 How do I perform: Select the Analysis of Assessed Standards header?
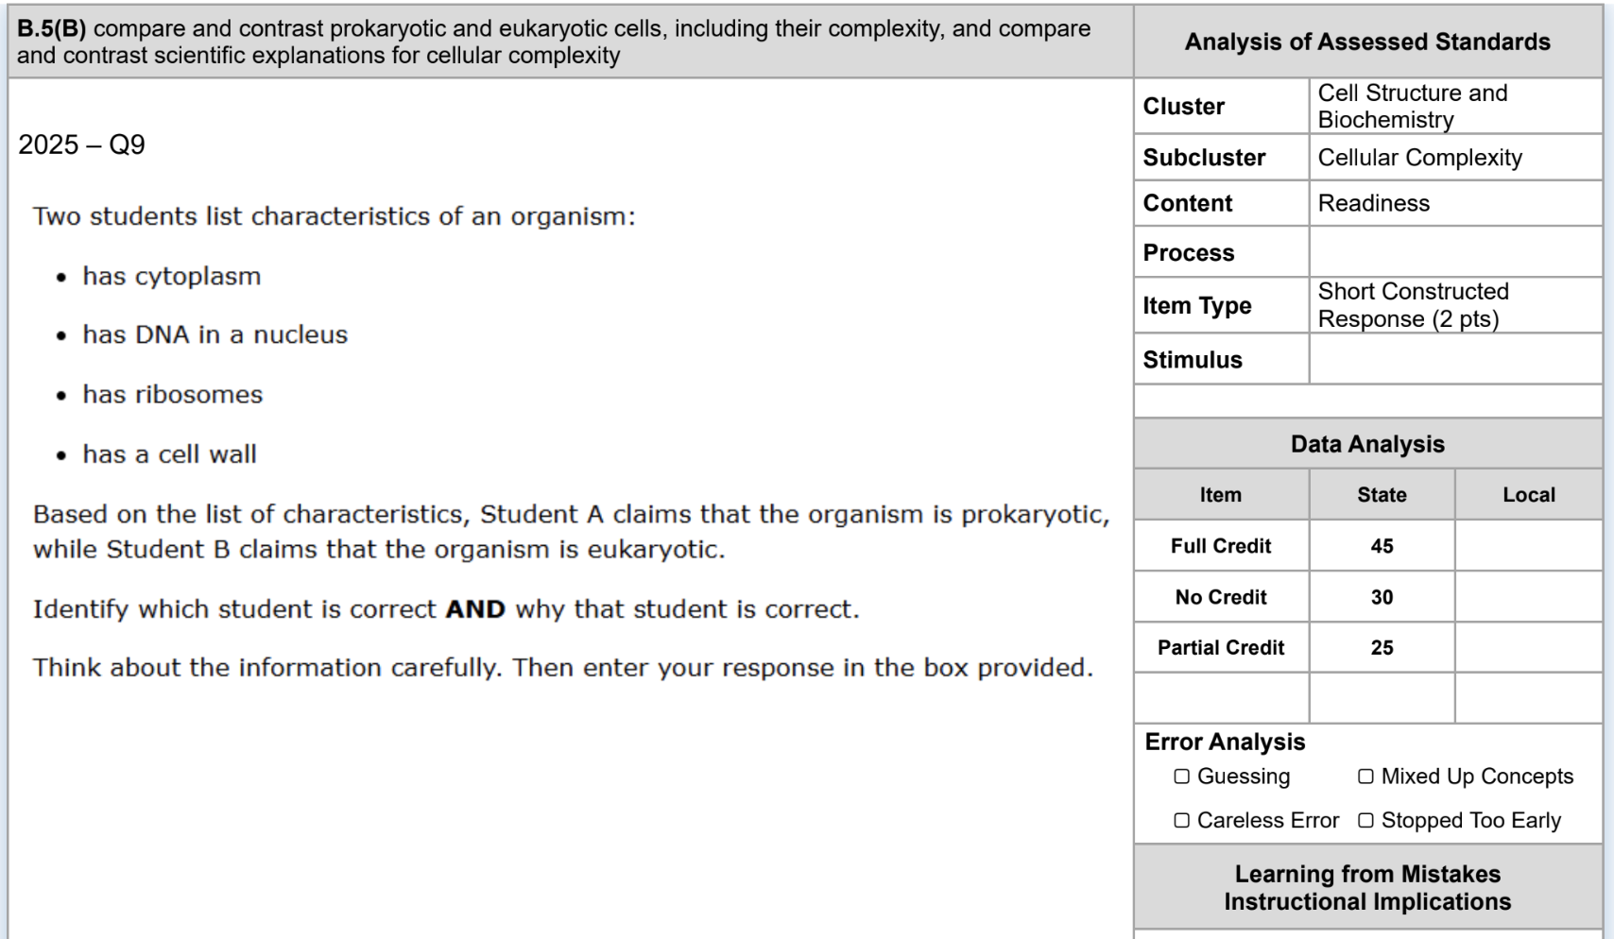pos(1367,42)
